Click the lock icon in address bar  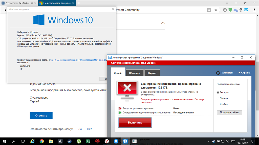209,10
